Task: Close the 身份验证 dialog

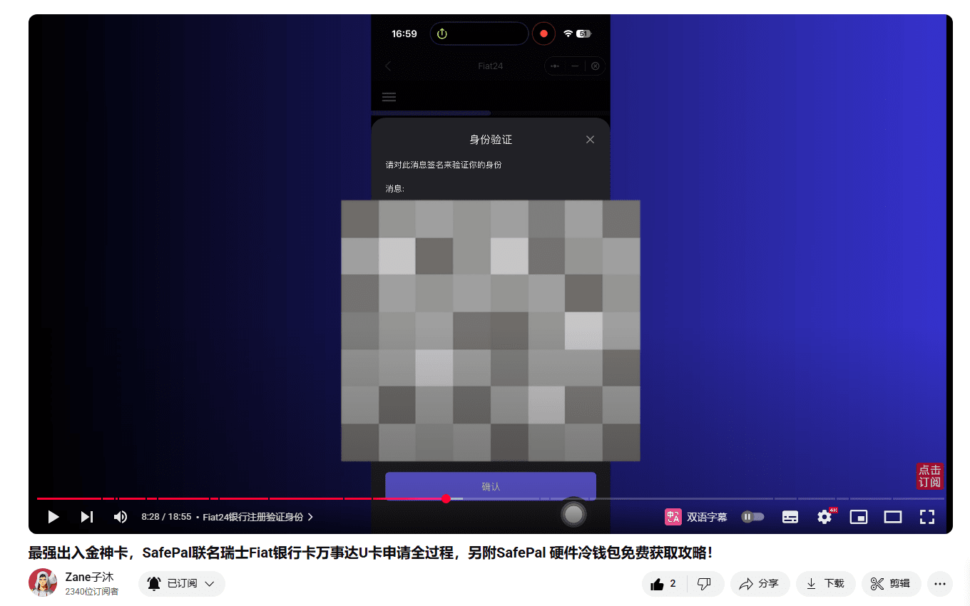Action: click(x=590, y=140)
